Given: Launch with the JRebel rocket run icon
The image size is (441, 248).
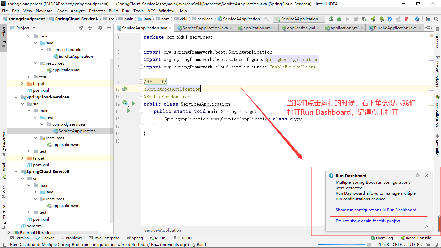Looking at the screenshot, I should tap(373, 19).
